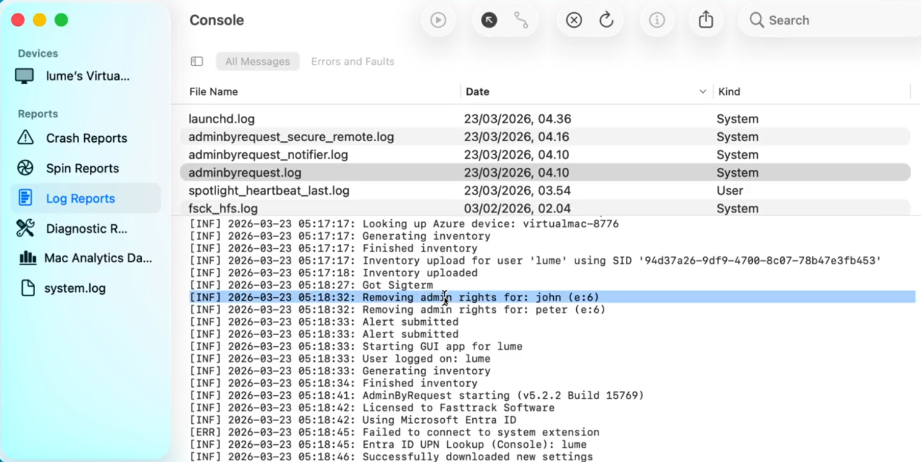Select the All Messages filter tab
The height and width of the screenshot is (462, 921).
pos(258,62)
